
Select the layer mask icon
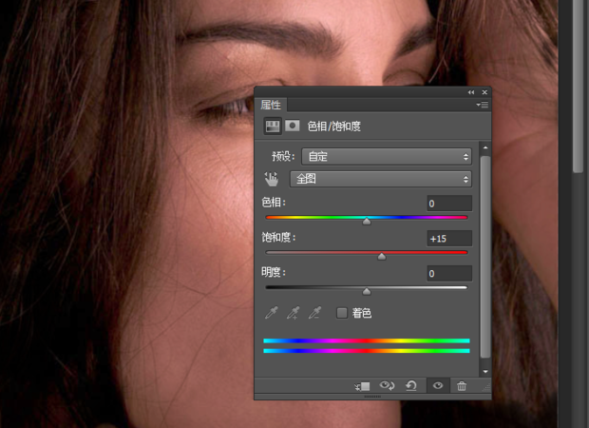point(293,126)
